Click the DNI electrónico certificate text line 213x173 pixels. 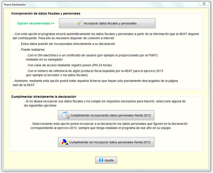[x=92, y=57]
